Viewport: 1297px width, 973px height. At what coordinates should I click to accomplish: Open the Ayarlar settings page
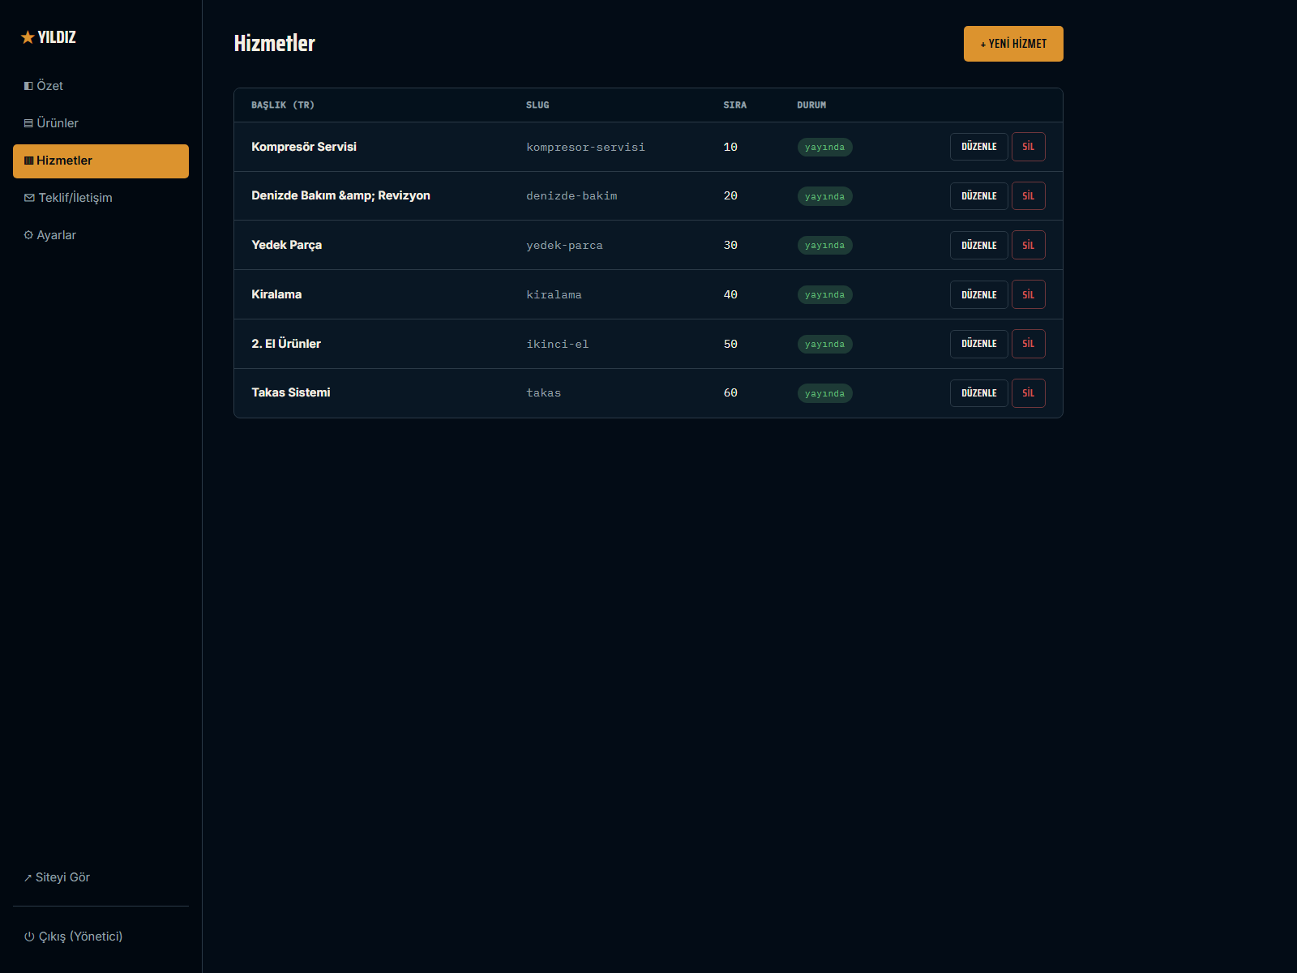click(x=101, y=235)
